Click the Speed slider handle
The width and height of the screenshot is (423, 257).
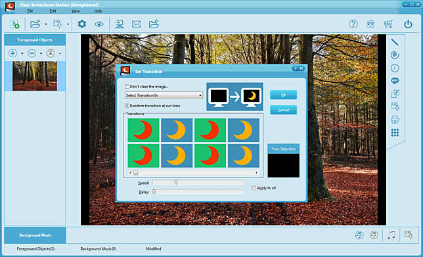coord(176,183)
